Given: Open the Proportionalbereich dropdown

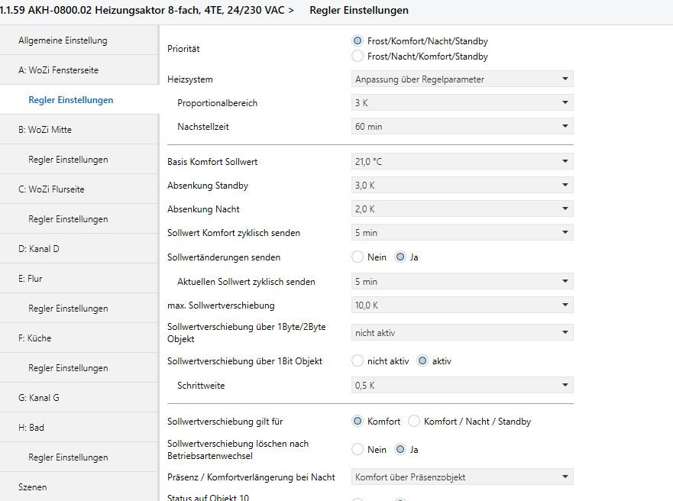Looking at the screenshot, I should click(462, 102).
